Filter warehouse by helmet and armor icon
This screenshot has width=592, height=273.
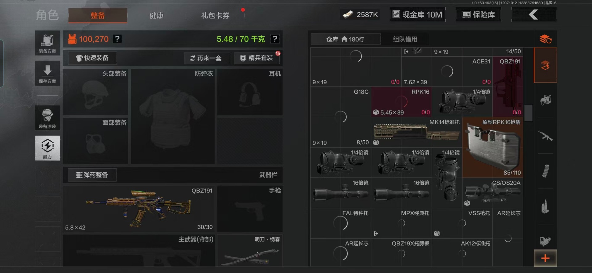point(545,100)
